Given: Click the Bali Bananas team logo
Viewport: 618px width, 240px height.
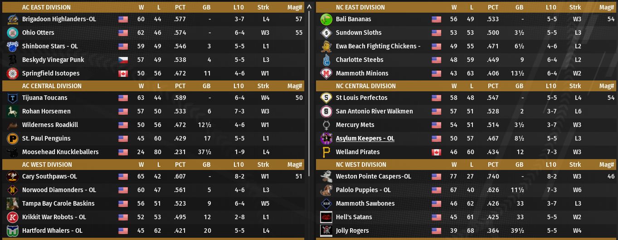Looking at the screenshot, I should point(326,19).
